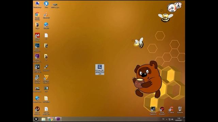Open the GeForce Experience shortcut
Screen dimensions: 218x122
153,110
